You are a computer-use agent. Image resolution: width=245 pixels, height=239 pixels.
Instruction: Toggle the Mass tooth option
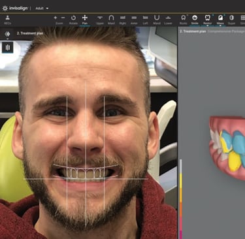(x=220, y=20)
